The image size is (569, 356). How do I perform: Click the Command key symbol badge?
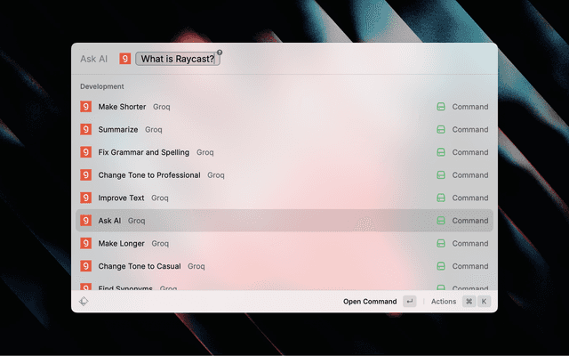click(469, 302)
